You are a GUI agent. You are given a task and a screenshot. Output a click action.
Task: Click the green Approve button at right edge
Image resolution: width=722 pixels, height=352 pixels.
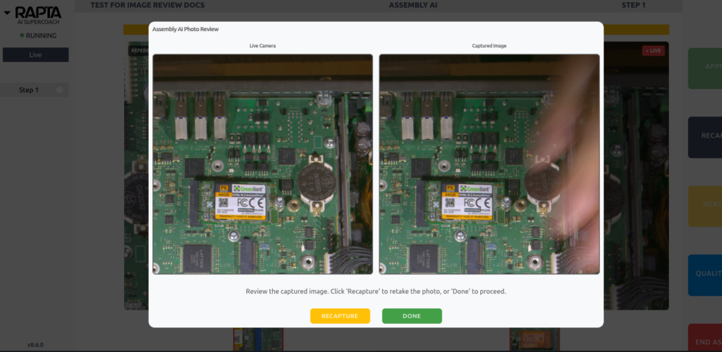tap(704, 68)
